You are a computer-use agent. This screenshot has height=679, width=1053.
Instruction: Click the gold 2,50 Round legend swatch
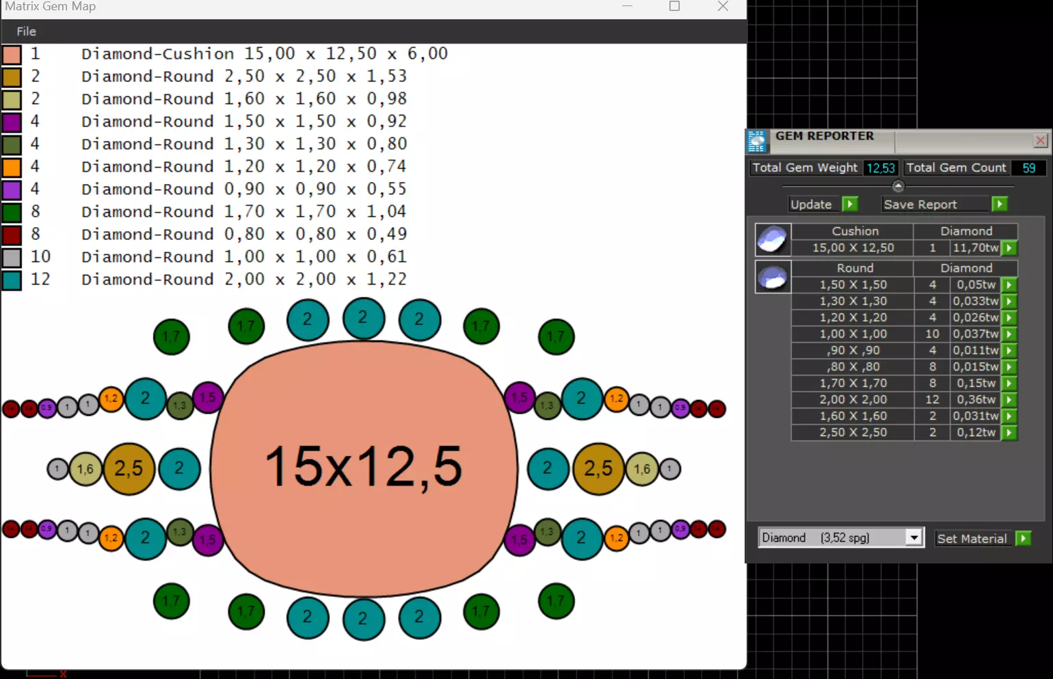pyautogui.click(x=12, y=77)
